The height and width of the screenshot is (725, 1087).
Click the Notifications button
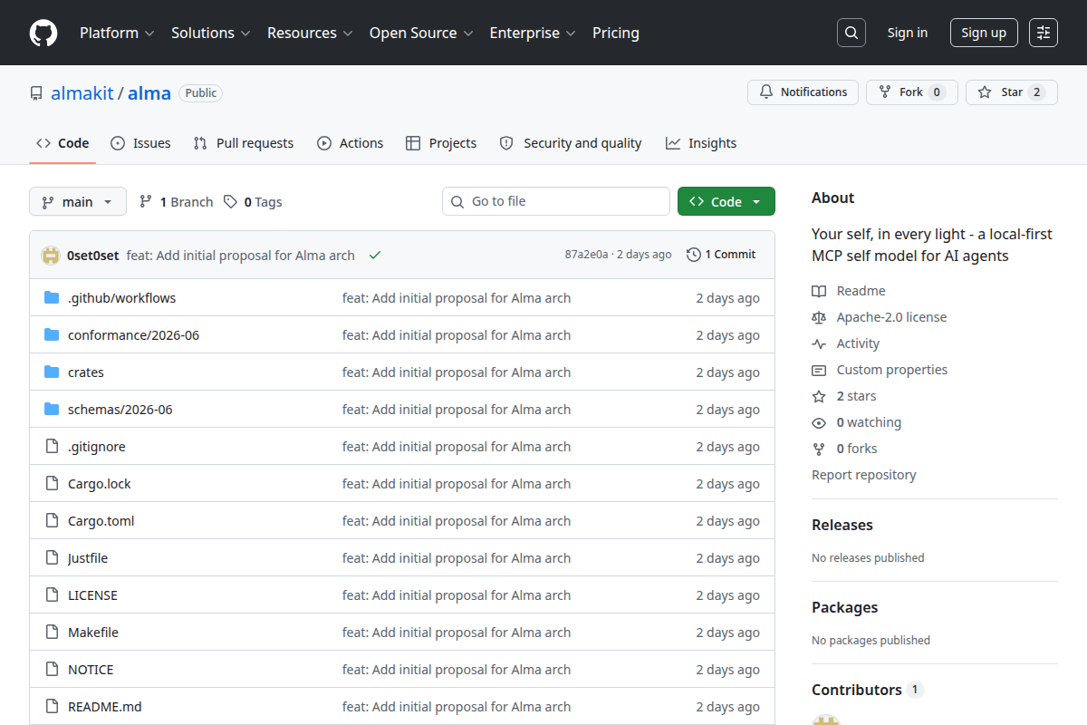tap(803, 92)
